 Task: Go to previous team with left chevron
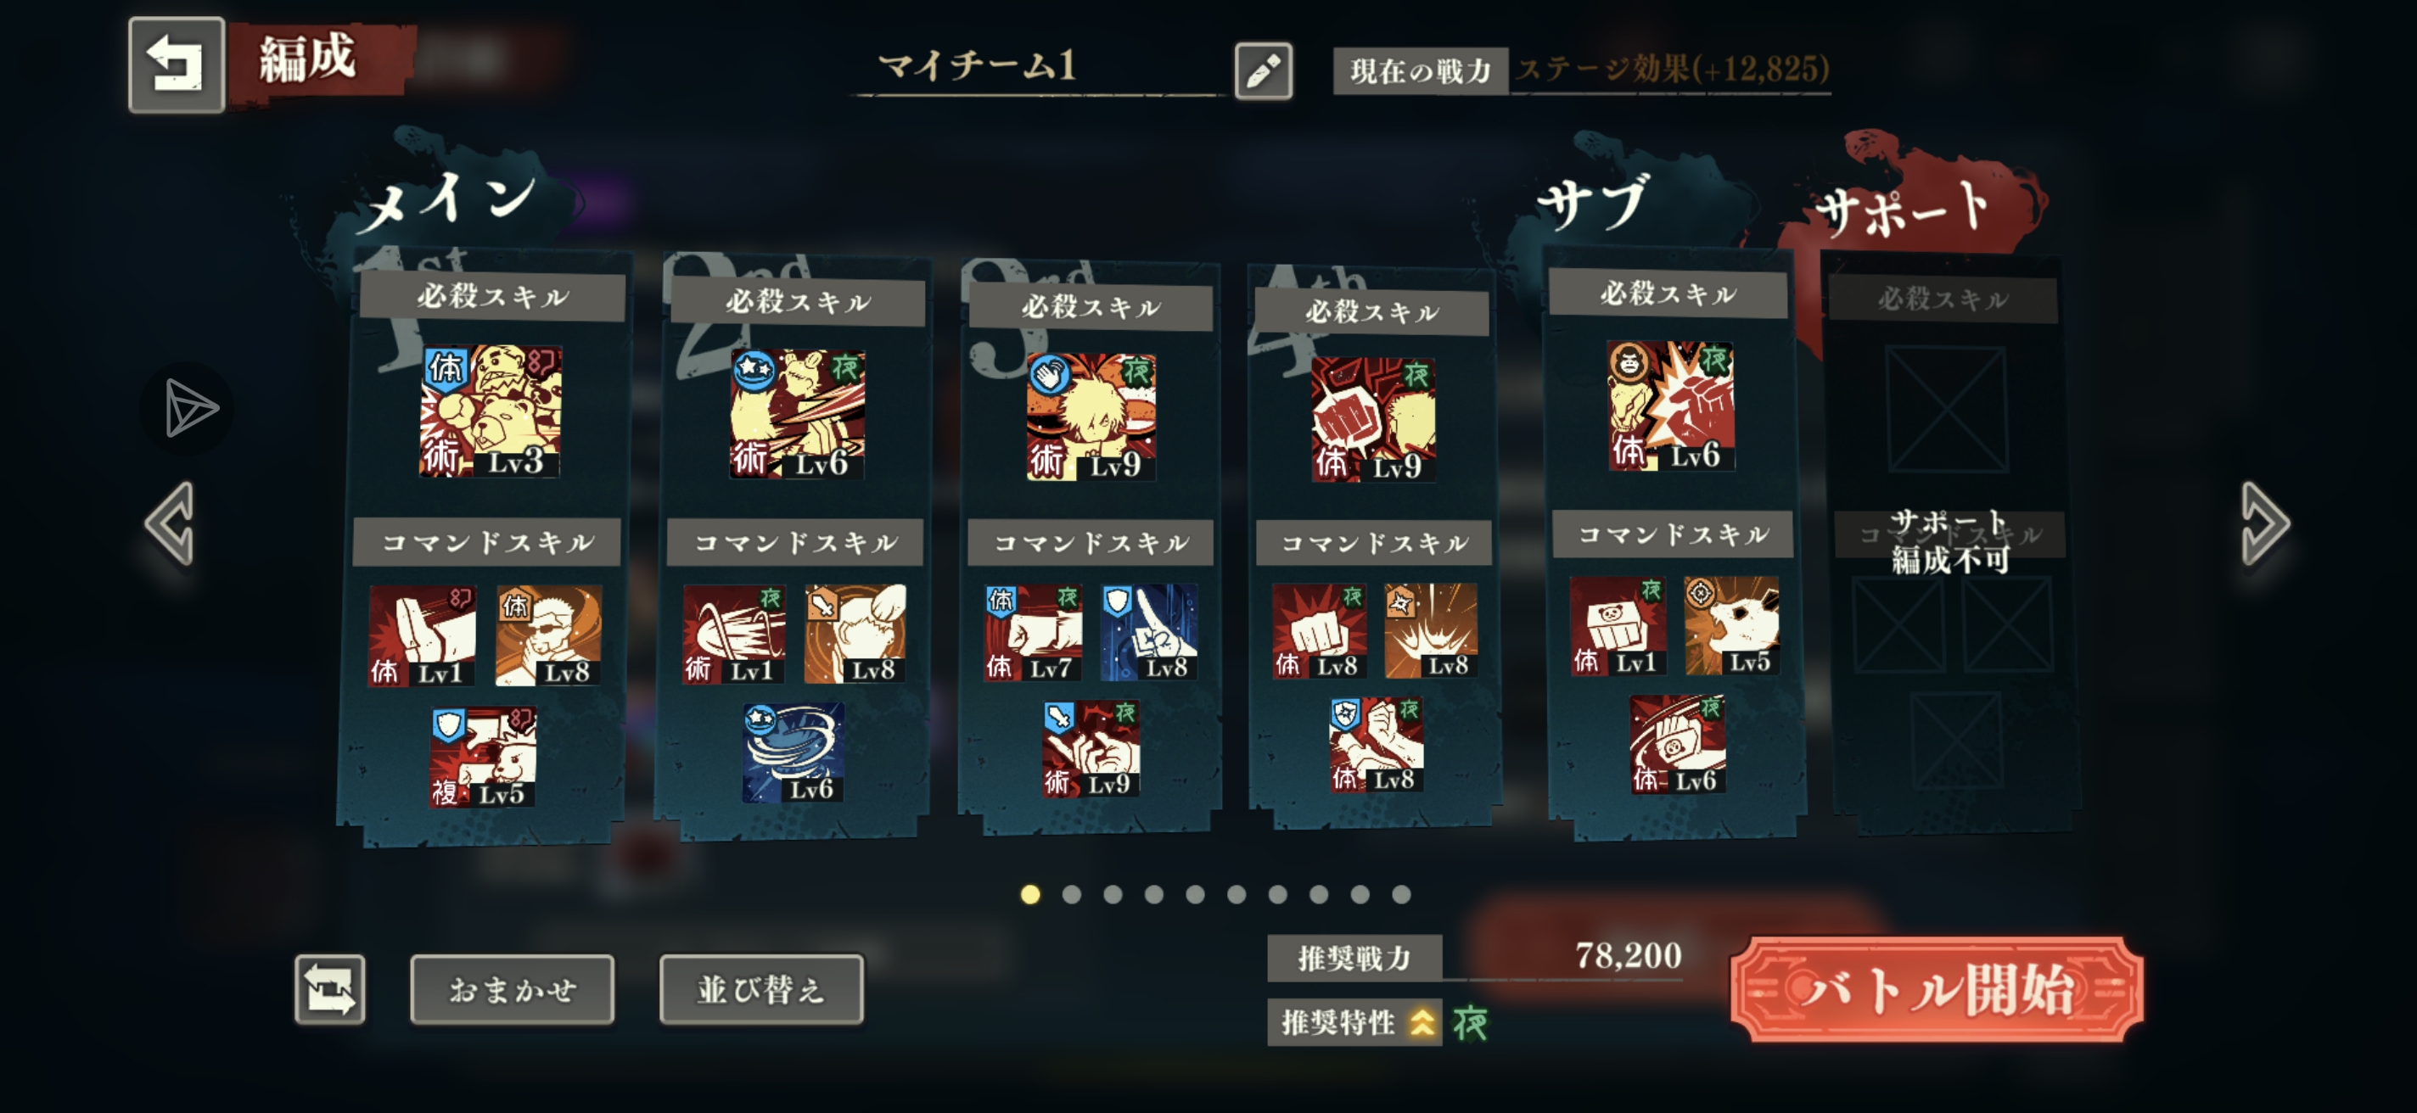(x=170, y=523)
